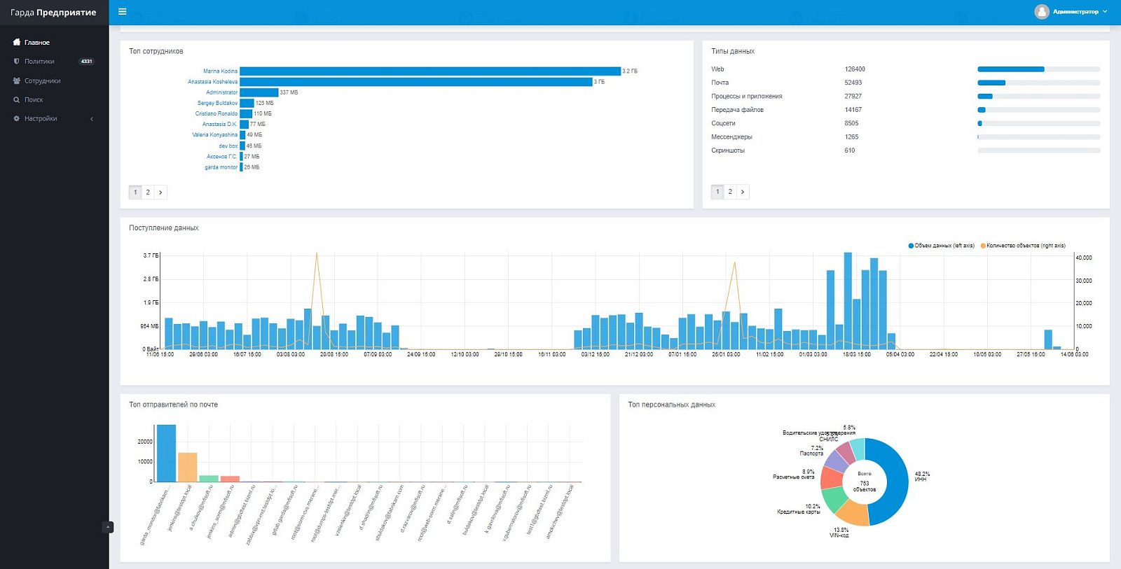Viewport: 1121px width, 569px height.
Task: Click the shield icon next to Политики
Action: coord(17,61)
